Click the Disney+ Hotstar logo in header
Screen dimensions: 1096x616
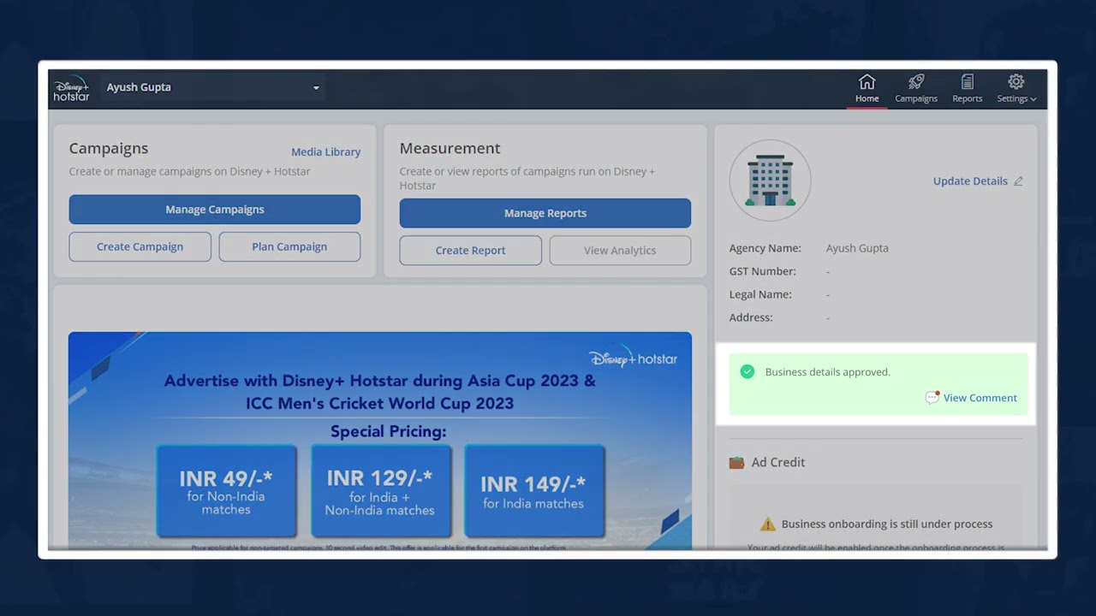(x=71, y=89)
